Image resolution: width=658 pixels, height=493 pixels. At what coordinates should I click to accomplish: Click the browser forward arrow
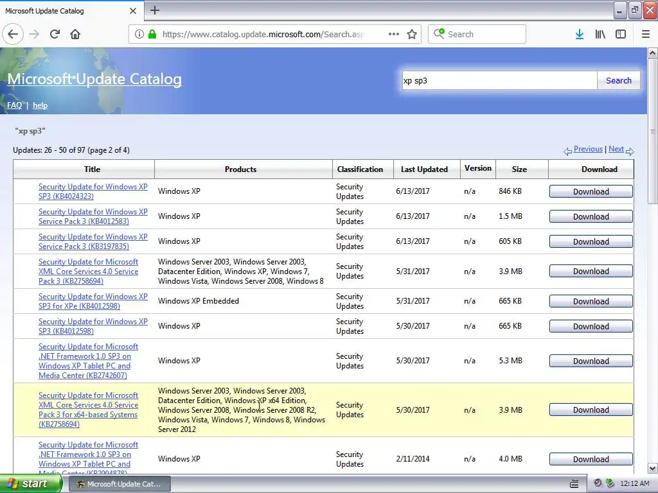click(35, 35)
